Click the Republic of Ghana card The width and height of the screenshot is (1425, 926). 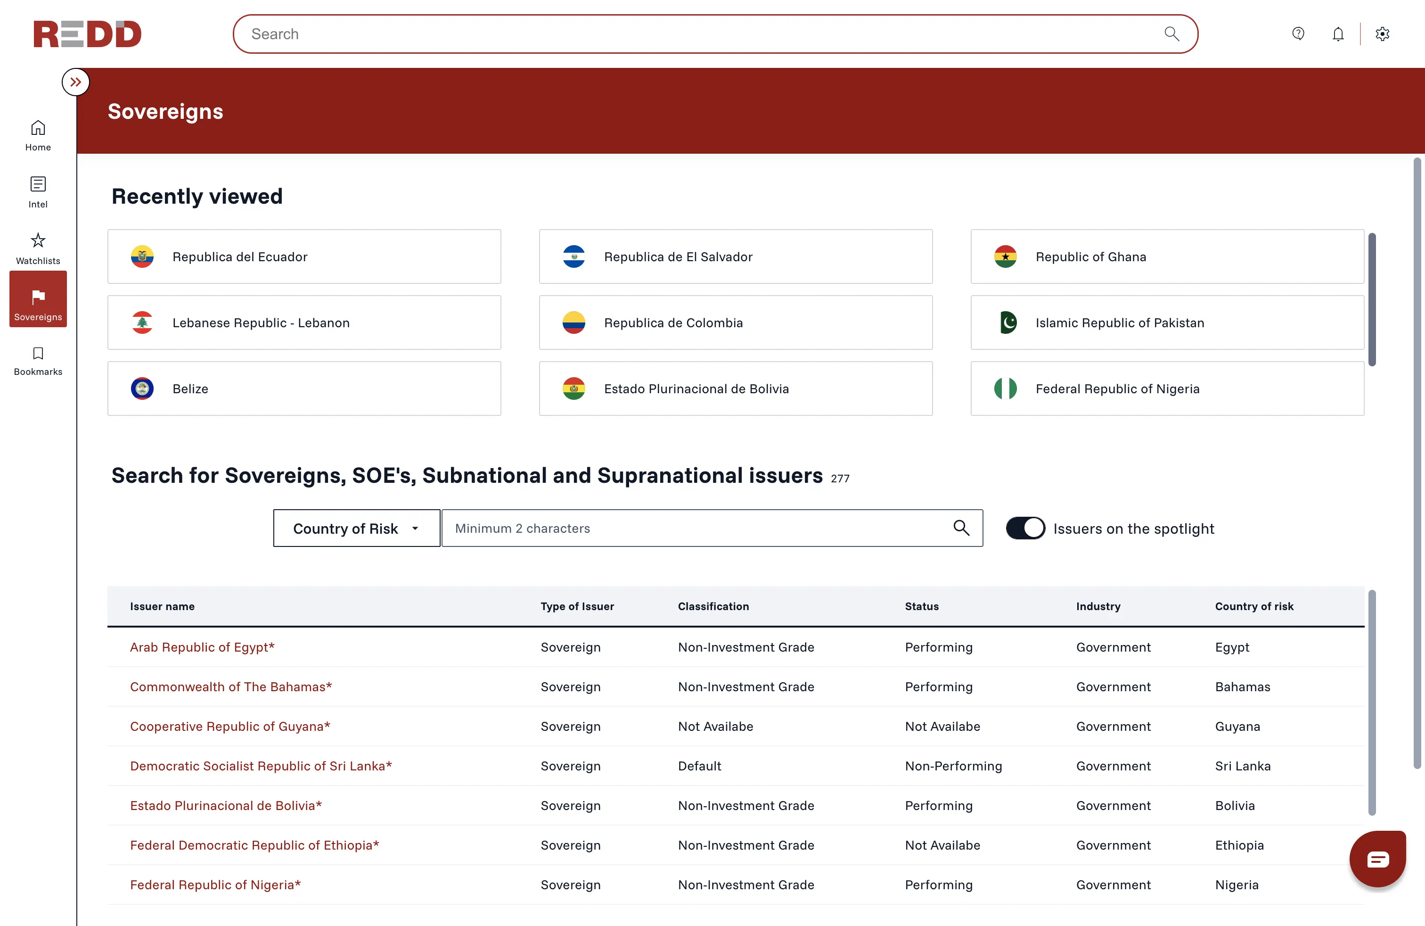pos(1166,256)
